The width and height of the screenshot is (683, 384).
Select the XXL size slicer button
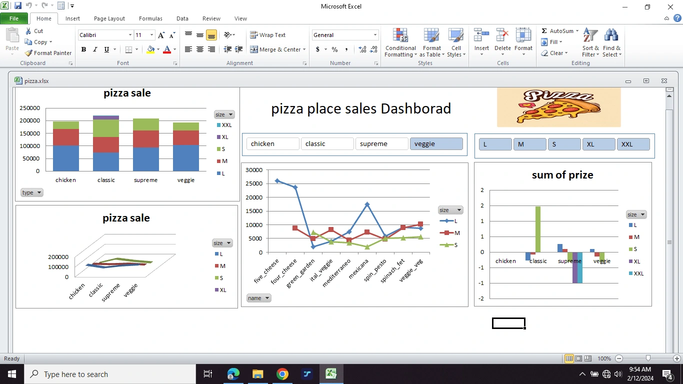point(633,144)
